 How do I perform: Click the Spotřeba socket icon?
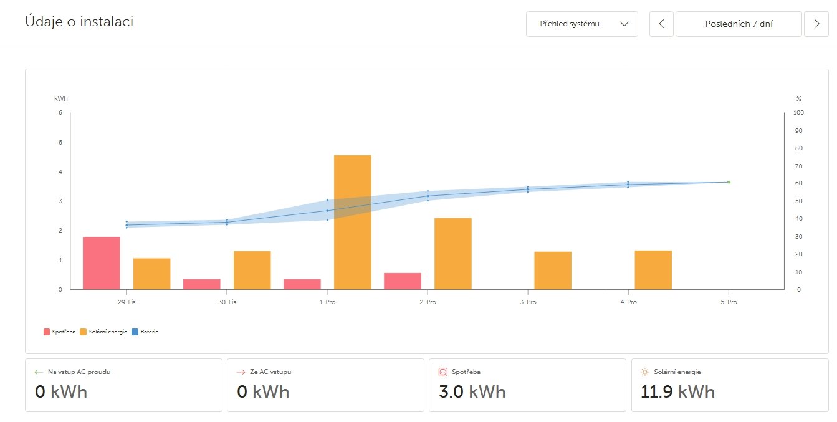pyautogui.click(x=443, y=372)
